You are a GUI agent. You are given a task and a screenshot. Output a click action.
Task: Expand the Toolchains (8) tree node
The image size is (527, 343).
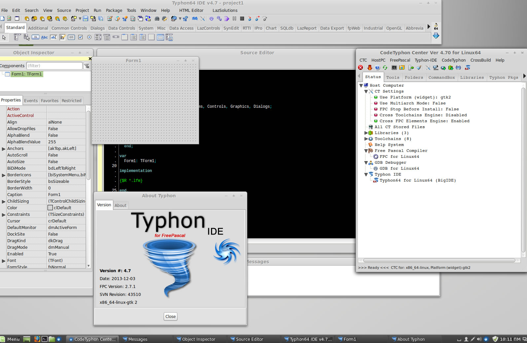[366, 139]
